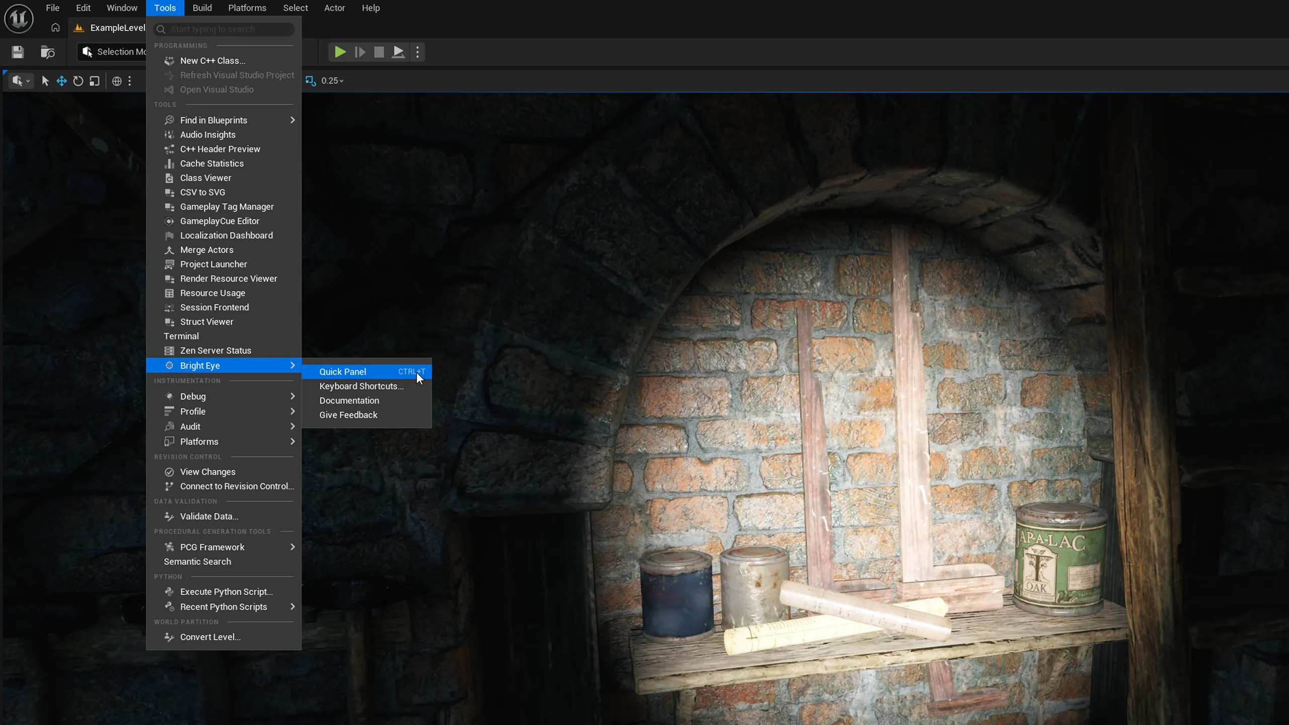Open CSV to SVG tool
This screenshot has width=1289, height=725.
[224, 192]
